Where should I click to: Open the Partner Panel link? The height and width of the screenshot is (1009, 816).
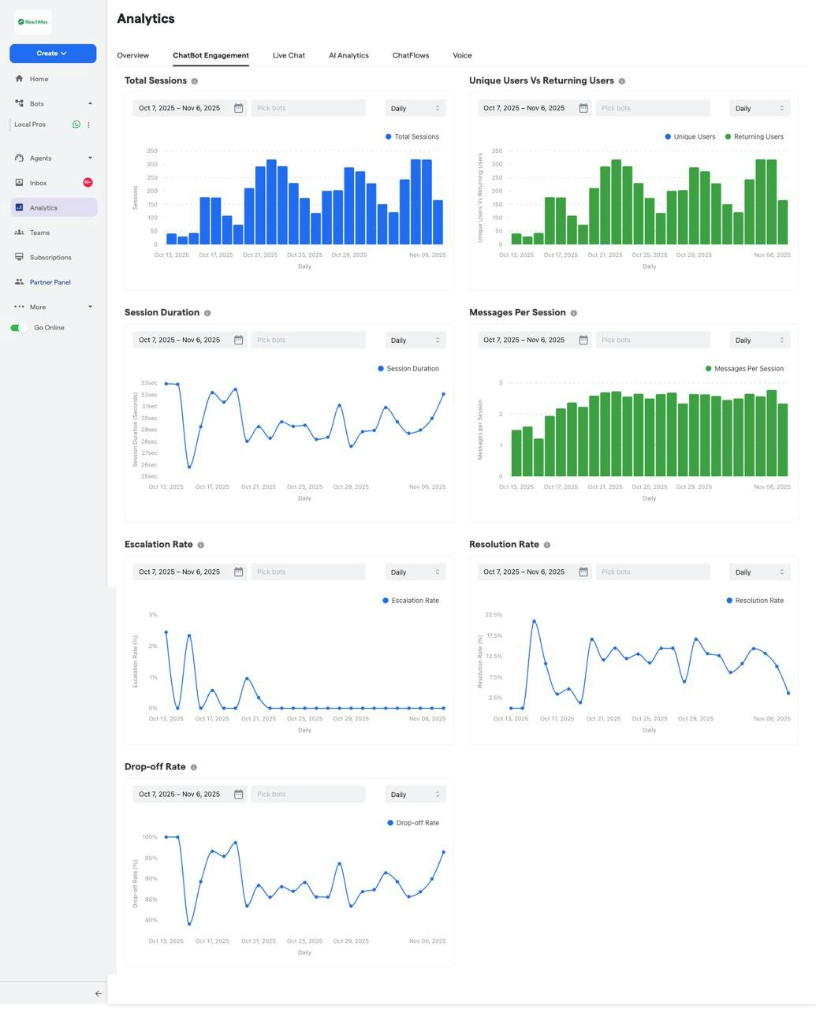point(48,281)
